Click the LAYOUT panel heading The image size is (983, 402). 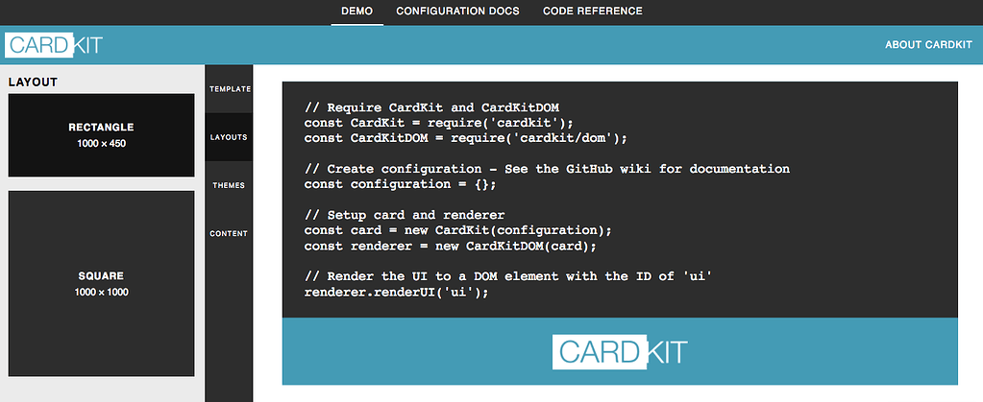(34, 83)
